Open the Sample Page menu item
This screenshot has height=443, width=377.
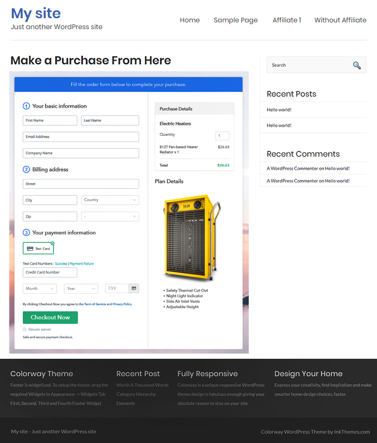pos(235,20)
